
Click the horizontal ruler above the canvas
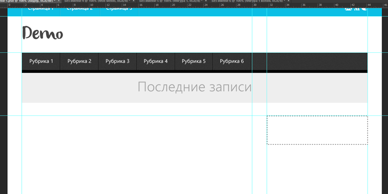pyautogui.click(x=194, y=5)
